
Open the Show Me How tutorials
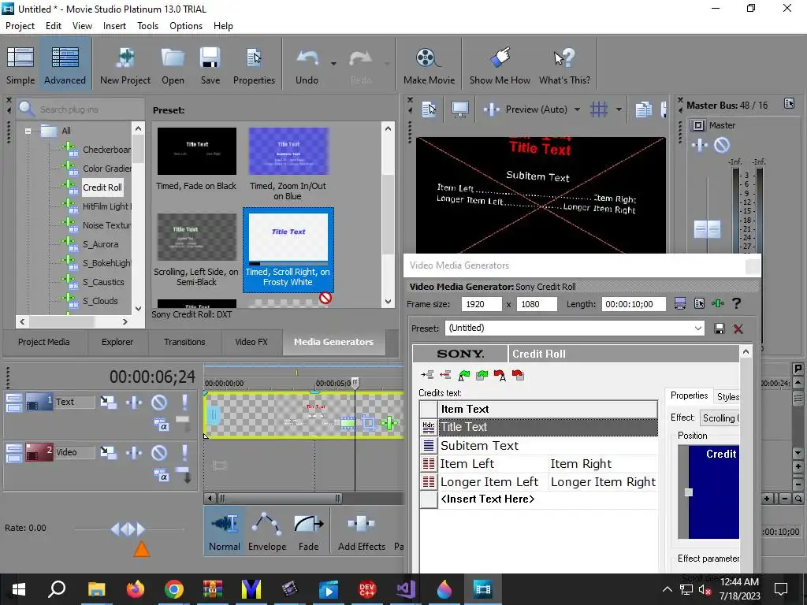pos(499,65)
